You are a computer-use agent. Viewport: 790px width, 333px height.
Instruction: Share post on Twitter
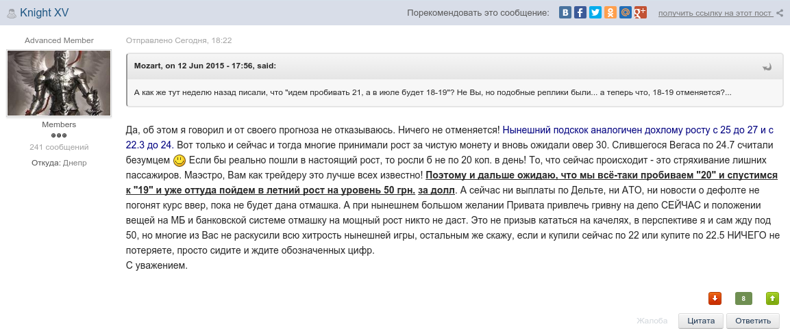(595, 12)
